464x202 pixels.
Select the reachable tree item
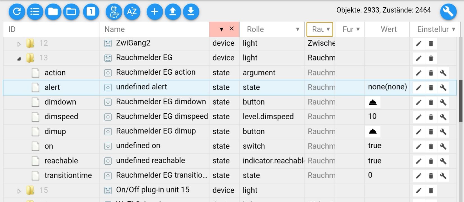pos(61,161)
